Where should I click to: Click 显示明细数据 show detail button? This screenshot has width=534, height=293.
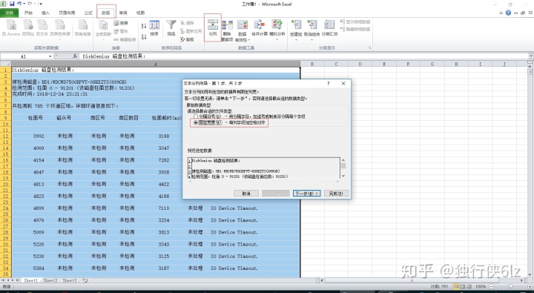355,22
